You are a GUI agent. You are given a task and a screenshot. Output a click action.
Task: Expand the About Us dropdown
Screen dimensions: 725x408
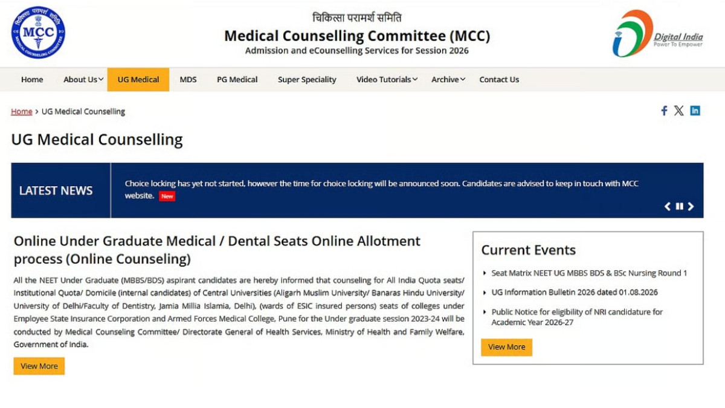click(x=83, y=80)
